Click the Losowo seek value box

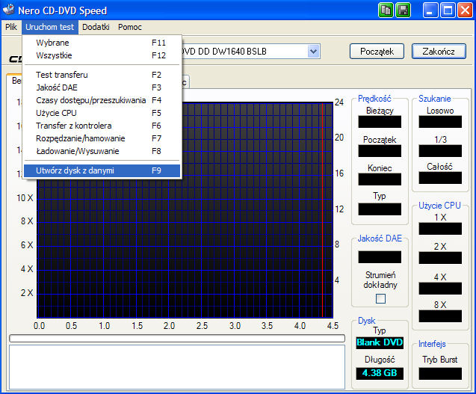pos(440,122)
